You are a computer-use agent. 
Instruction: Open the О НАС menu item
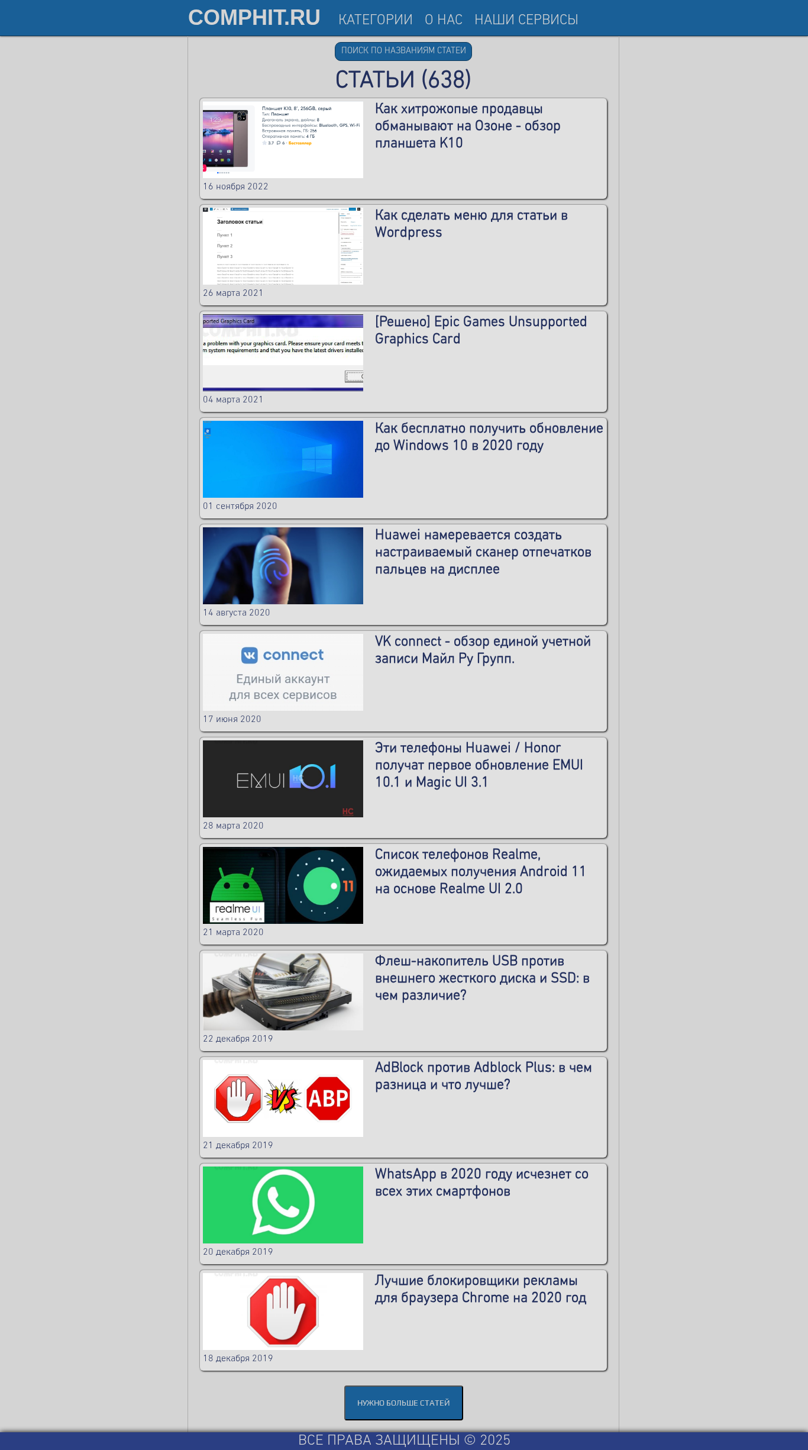444,20
